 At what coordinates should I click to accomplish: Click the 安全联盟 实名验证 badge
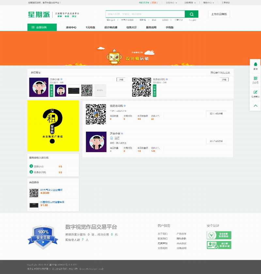click(219, 235)
